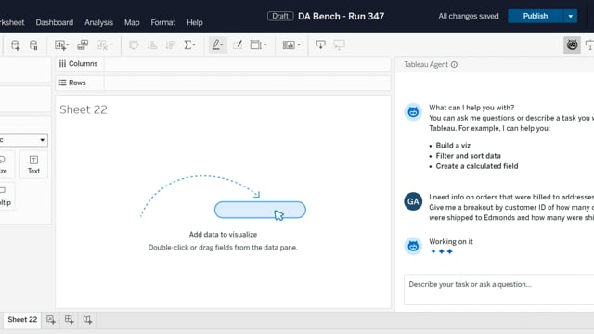Select the Sheet 22 tab
594x334 pixels.
pyautogui.click(x=22, y=319)
